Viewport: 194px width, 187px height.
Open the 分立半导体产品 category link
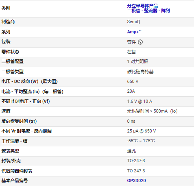142,6
